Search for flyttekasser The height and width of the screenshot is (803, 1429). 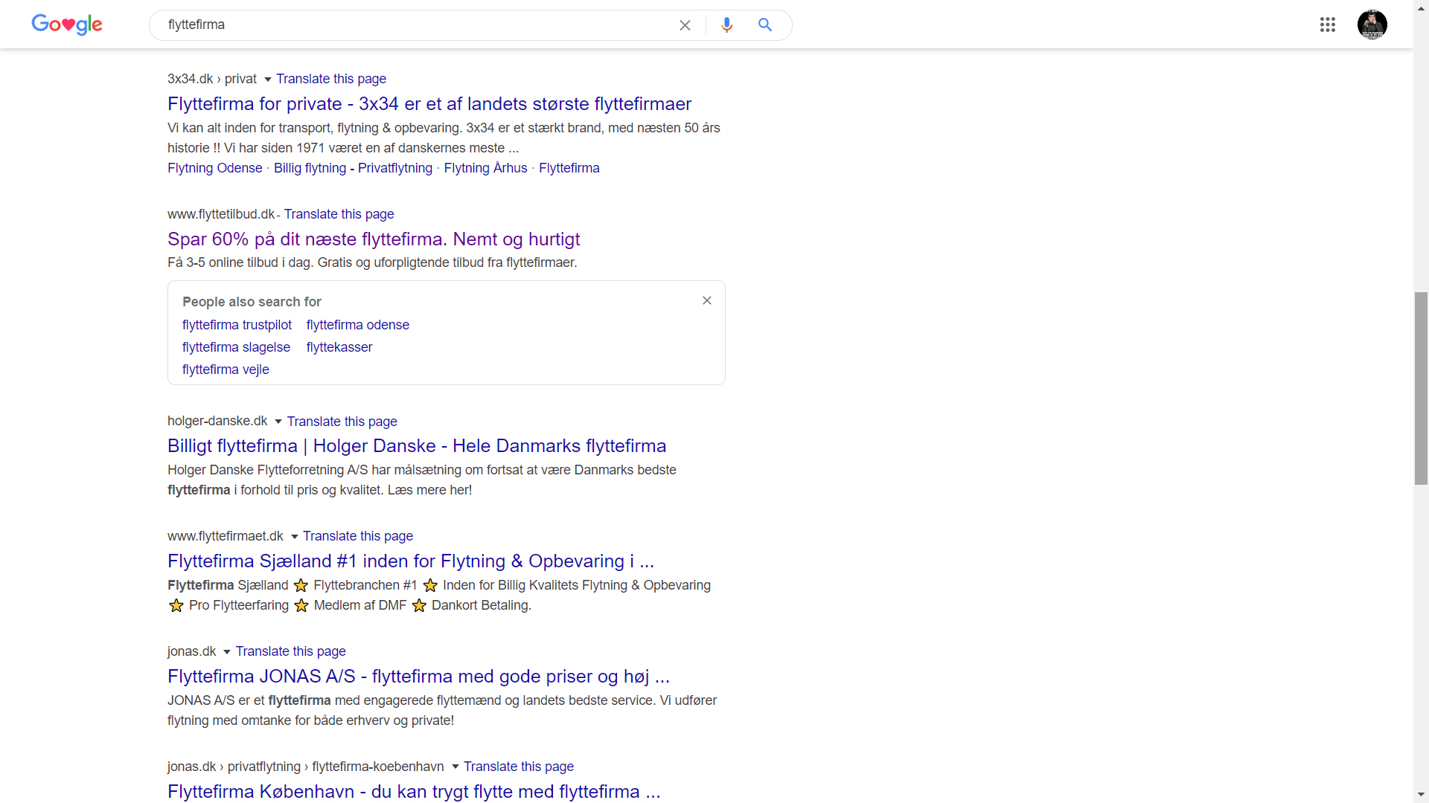click(x=339, y=347)
